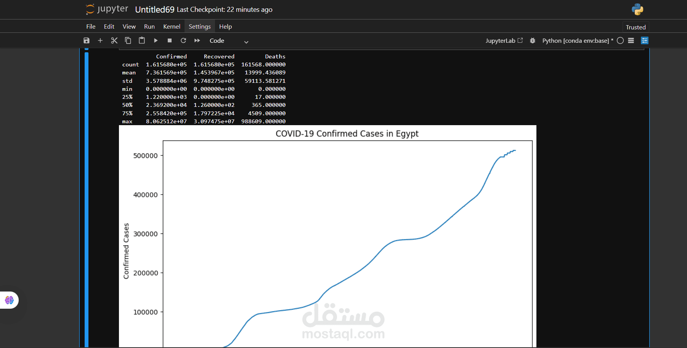Open the Help menu

[225, 26]
